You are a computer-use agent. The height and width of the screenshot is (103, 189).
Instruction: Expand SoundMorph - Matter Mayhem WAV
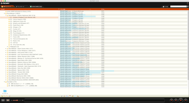coord(6,56)
